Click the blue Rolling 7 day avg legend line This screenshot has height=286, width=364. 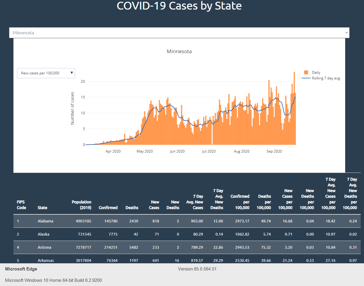306,78
